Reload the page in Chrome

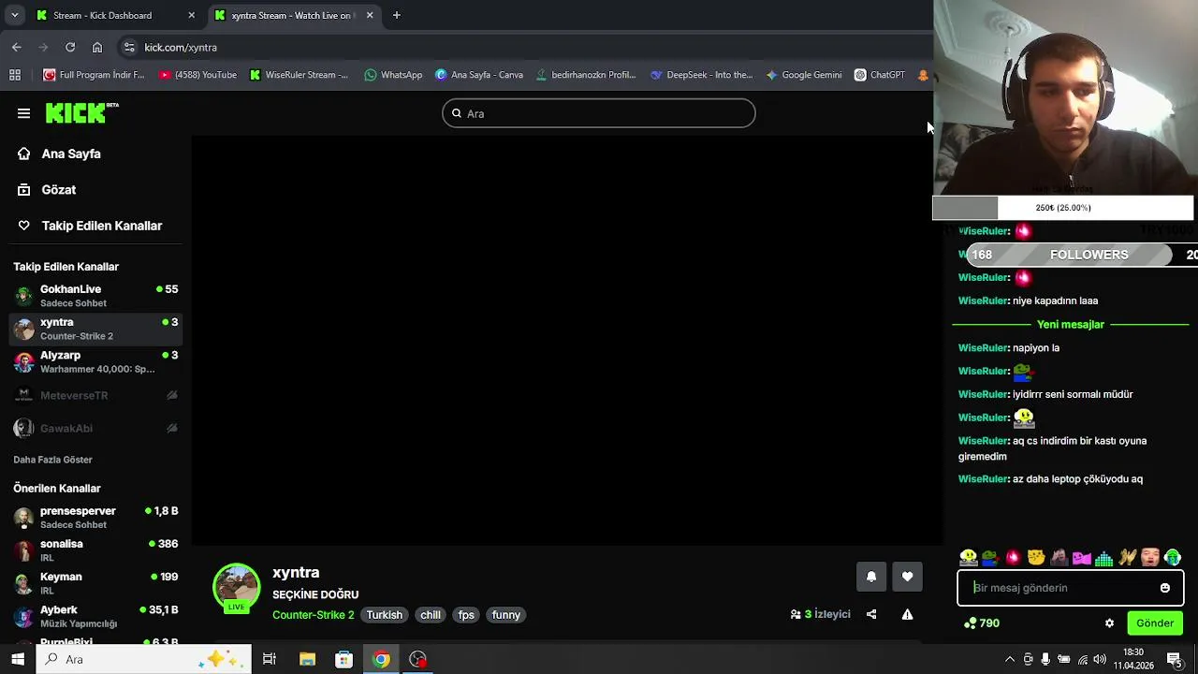[x=70, y=47]
